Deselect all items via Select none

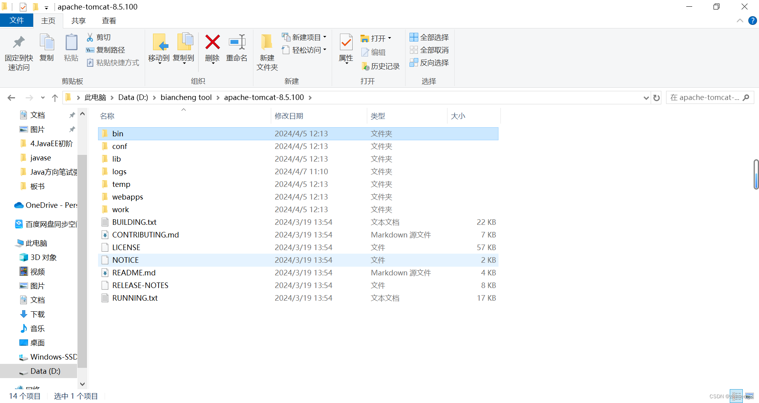click(x=429, y=50)
